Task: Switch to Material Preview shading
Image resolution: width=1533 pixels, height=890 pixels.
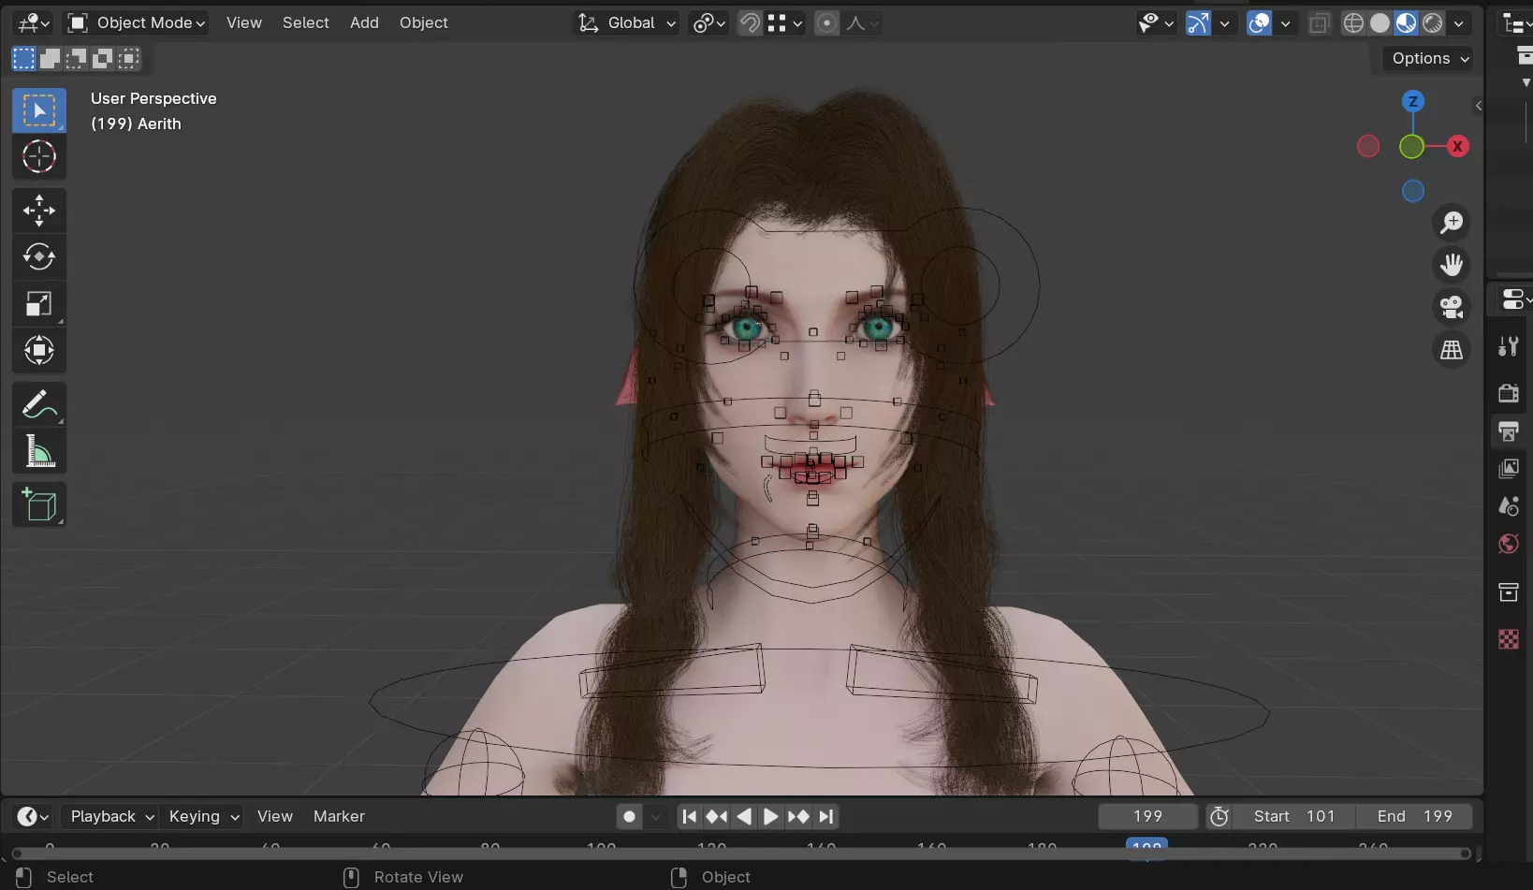Action: 1406,23
